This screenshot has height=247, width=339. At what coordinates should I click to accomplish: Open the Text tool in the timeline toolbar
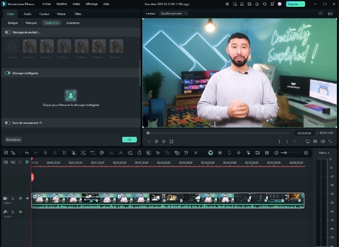[x=92, y=153]
